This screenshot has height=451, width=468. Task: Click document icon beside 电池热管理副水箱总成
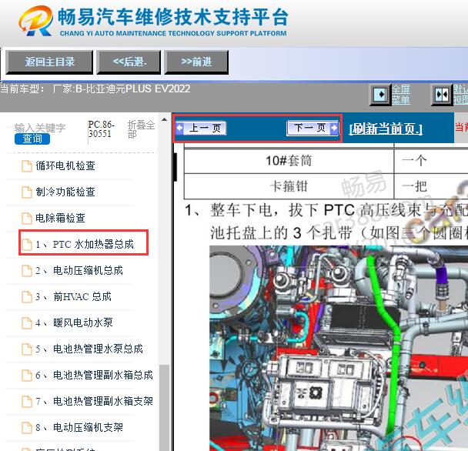pyautogui.click(x=27, y=376)
